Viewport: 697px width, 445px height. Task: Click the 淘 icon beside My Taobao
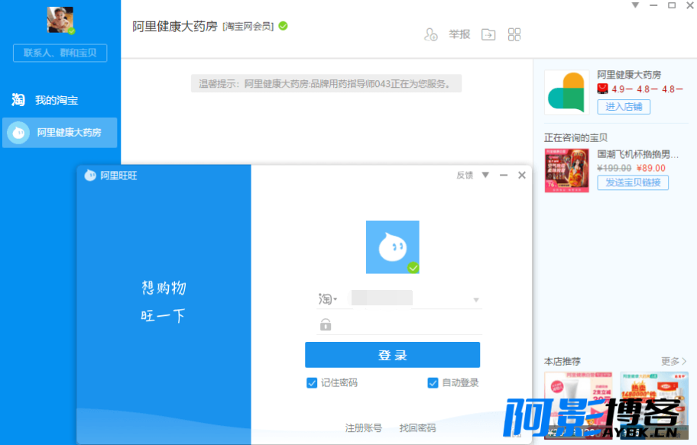(18, 100)
